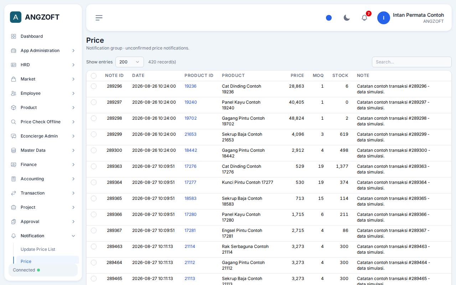The image size is (456, 285).
Task: Click the Market bag icon
Action: [x=14, y=79]
